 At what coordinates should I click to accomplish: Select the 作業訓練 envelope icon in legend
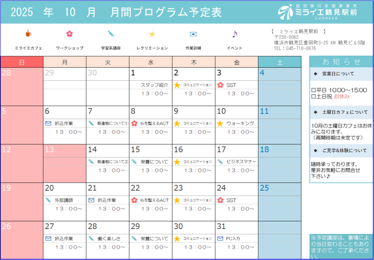point(193,34)
